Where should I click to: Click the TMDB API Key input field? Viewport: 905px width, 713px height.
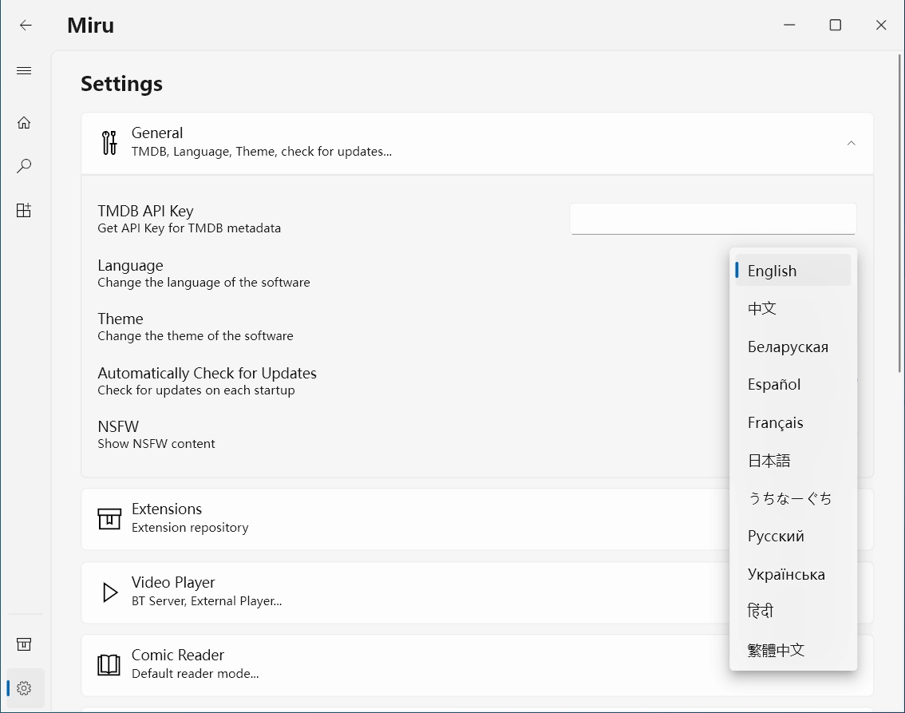(x=713, y=219)
